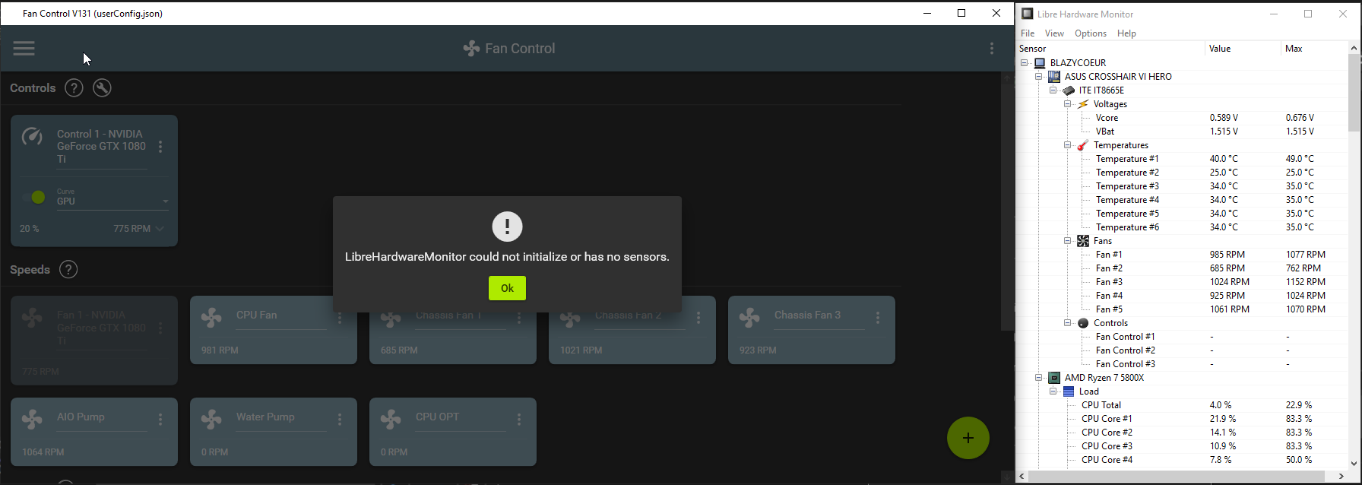The height and width of the screenshot is (485, 1362).
Task: Open the Water Pump card options menu
Action: (x=340, y=420)
